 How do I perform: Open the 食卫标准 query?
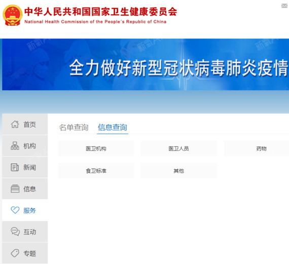click(x=96, y=171)
